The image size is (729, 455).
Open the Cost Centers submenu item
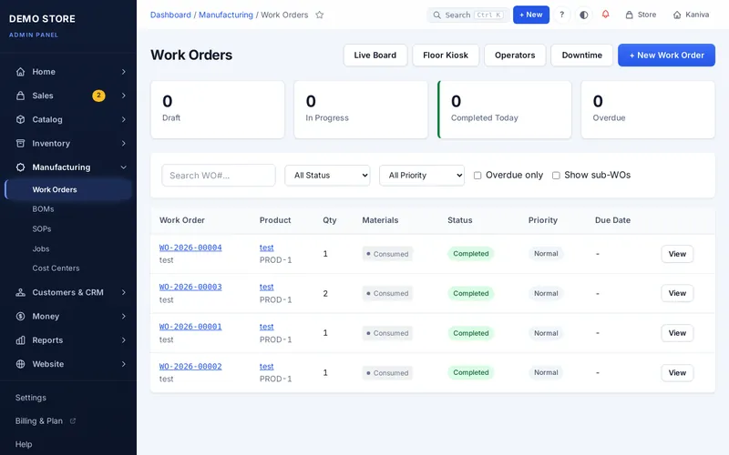(x=56, y=268)
